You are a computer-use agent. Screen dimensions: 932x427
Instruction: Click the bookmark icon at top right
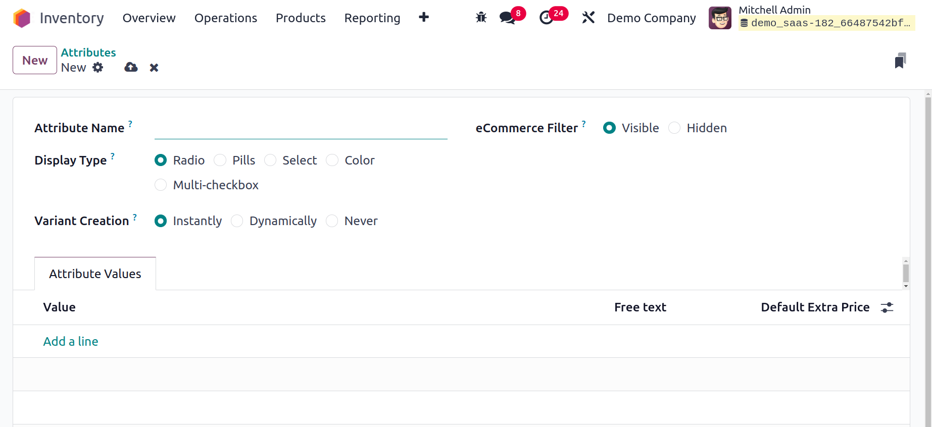(900, 61)
